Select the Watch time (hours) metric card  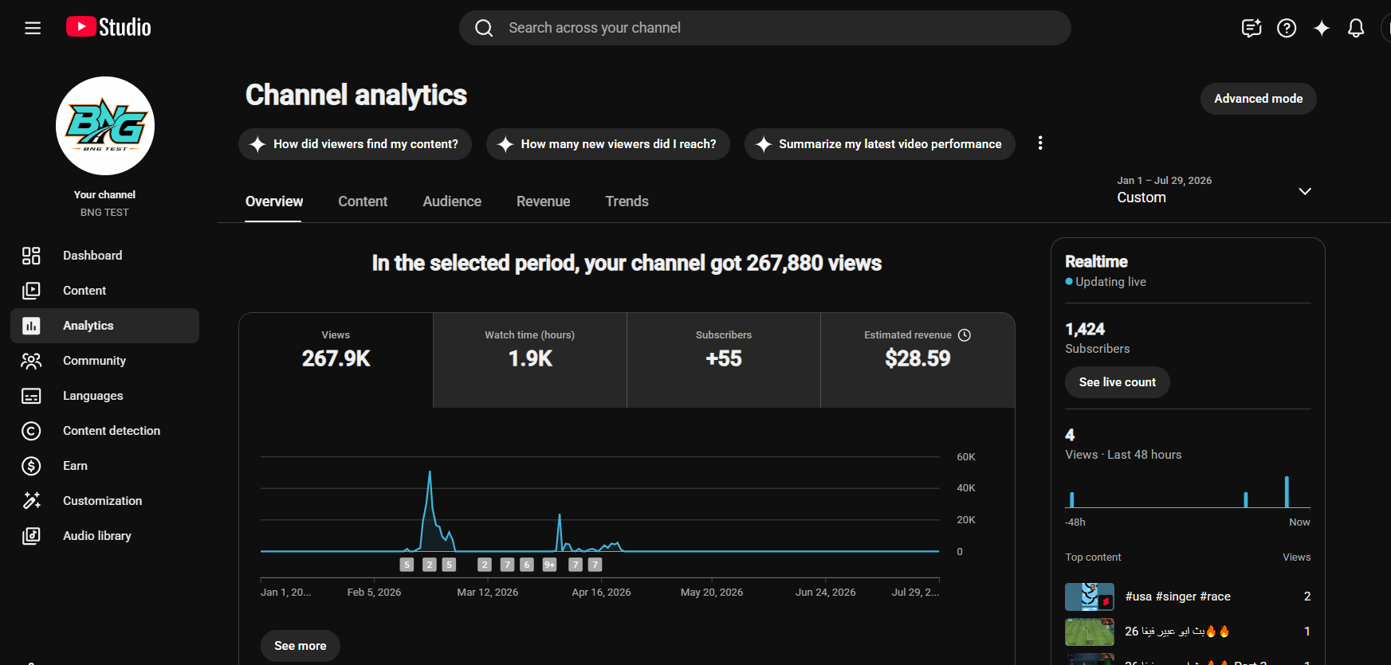pyautogui.click(x=530, y=360)
